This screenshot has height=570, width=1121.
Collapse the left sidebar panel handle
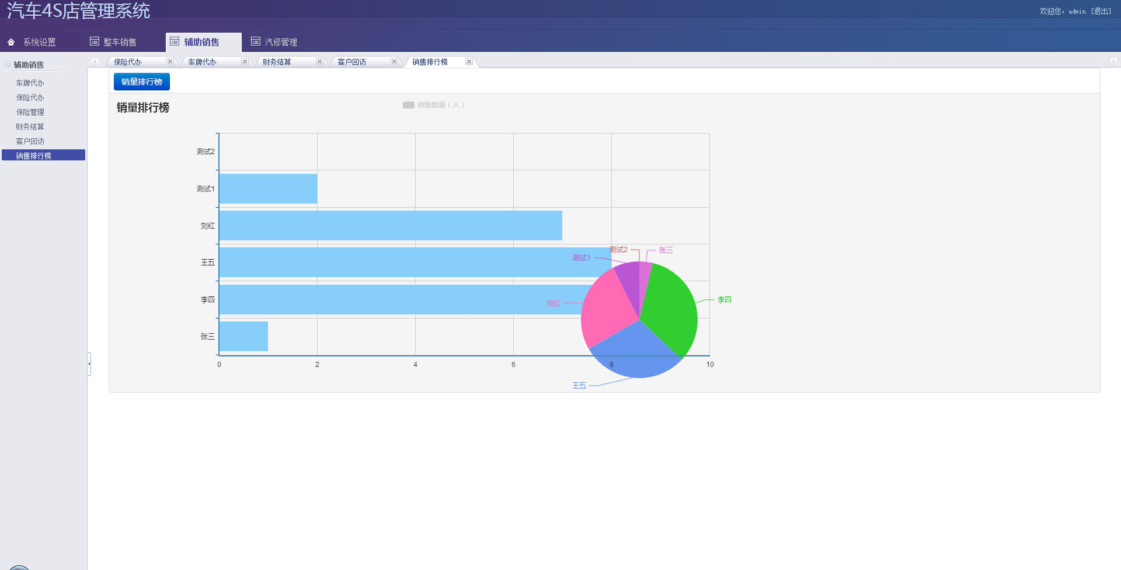[x=89, y=364]
